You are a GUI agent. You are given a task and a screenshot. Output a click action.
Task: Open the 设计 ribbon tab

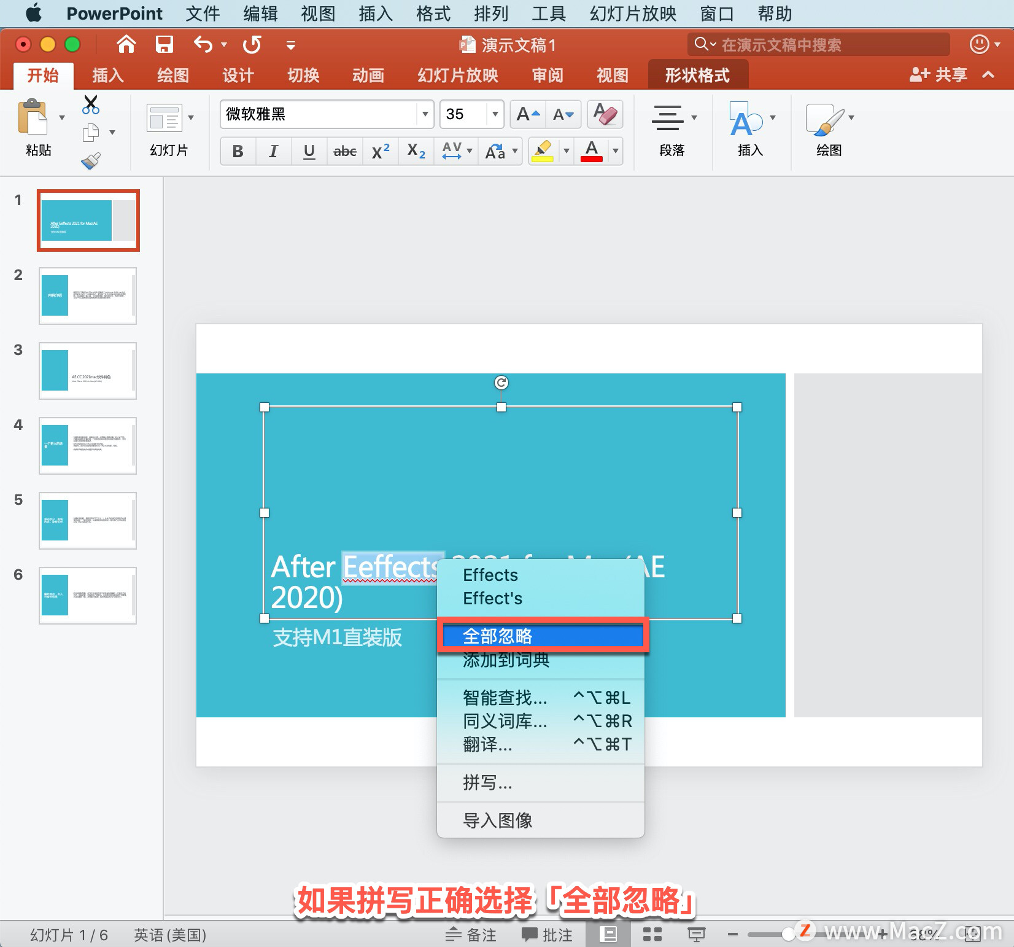(238, 75)
